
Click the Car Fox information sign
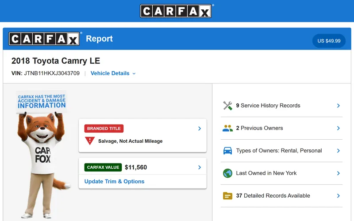(x=42, y=102)
